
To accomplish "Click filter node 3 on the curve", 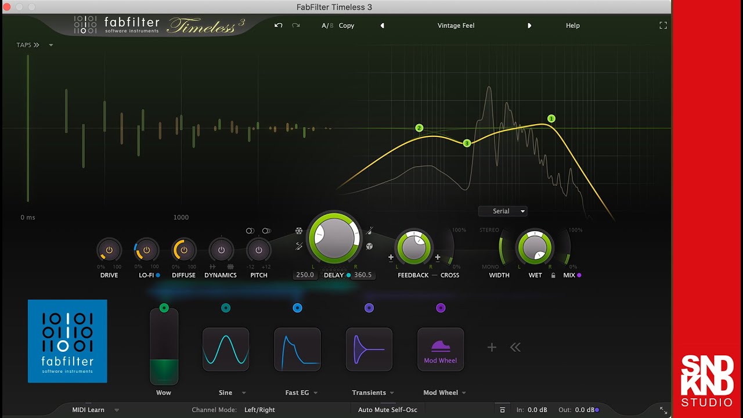I will click(467, 143).
